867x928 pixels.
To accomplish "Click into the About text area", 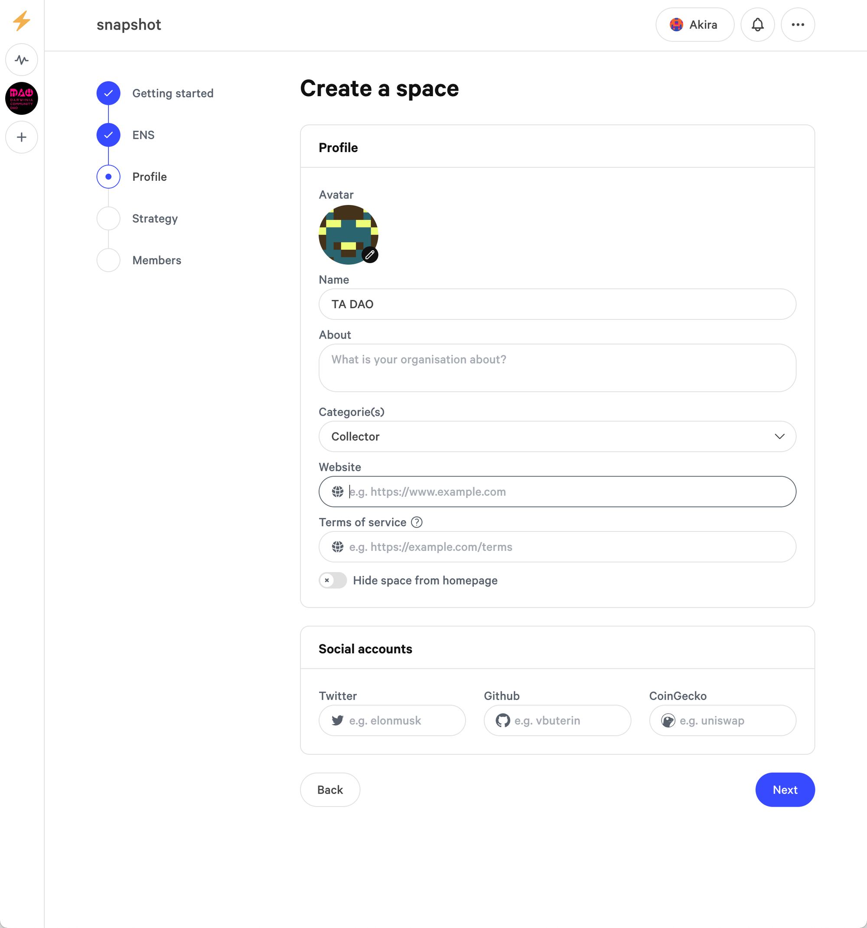I will pyautogui.click(x=557, y=368).
